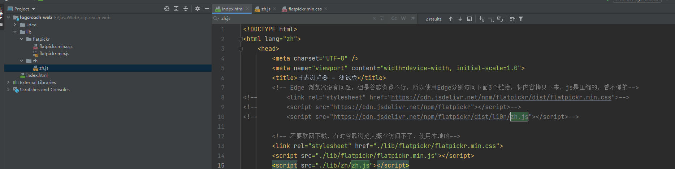Screen dimensions: 675x169
Task: Toggle Regex (.*) search option
Action: (412, 18)
